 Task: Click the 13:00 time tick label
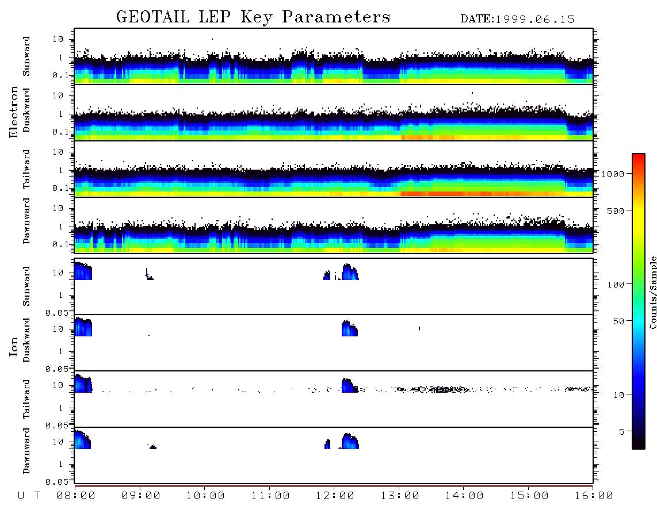coord(400,496)
